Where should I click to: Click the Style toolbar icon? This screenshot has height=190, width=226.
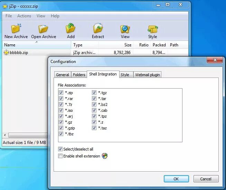point(153,29)
